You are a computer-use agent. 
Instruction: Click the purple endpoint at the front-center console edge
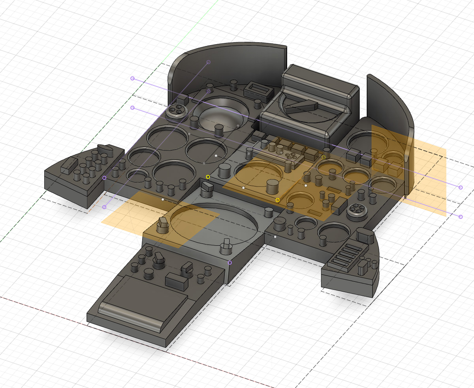230,262
